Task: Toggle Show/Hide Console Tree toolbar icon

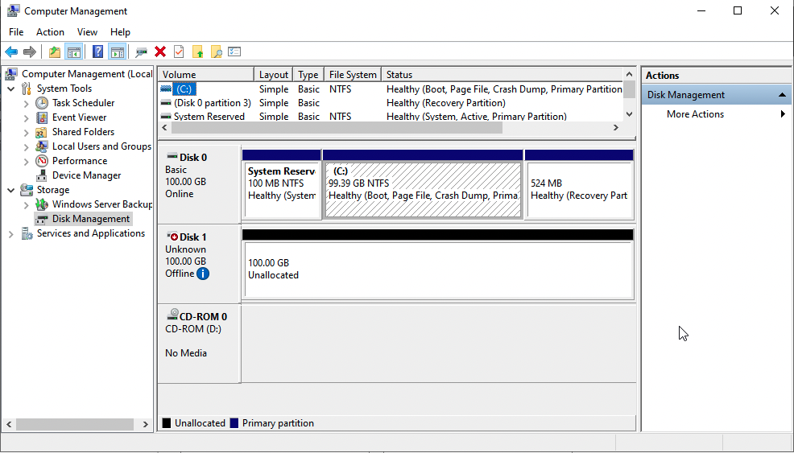Action: [74, 51]
